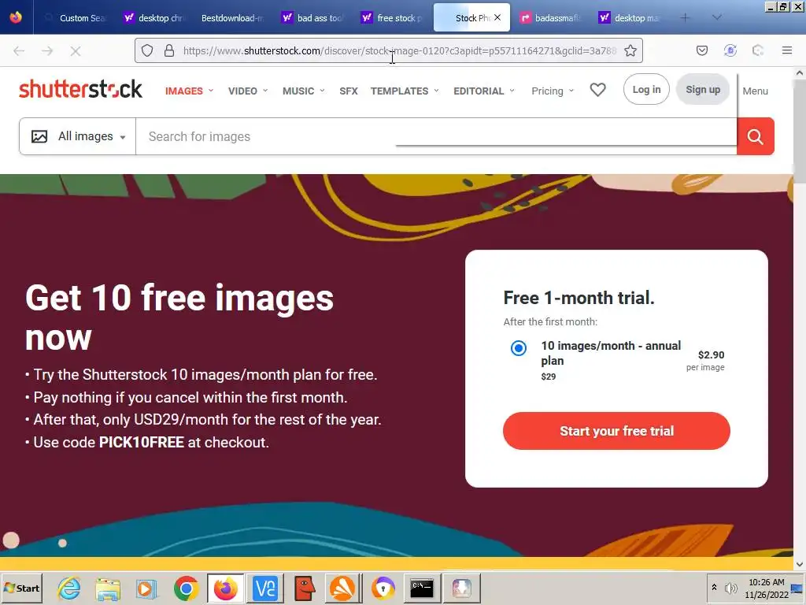Click the Sign up button

(703, 89)
